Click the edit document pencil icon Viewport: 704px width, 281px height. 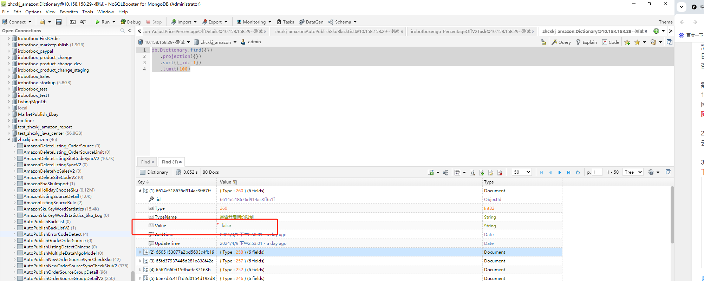[491, 172]
